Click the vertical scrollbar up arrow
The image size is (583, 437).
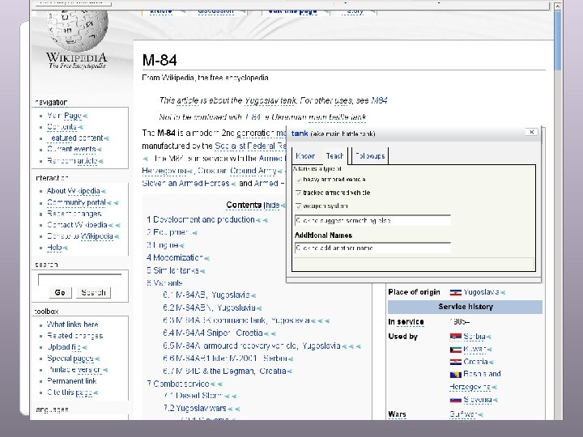[x=557, y=6]
